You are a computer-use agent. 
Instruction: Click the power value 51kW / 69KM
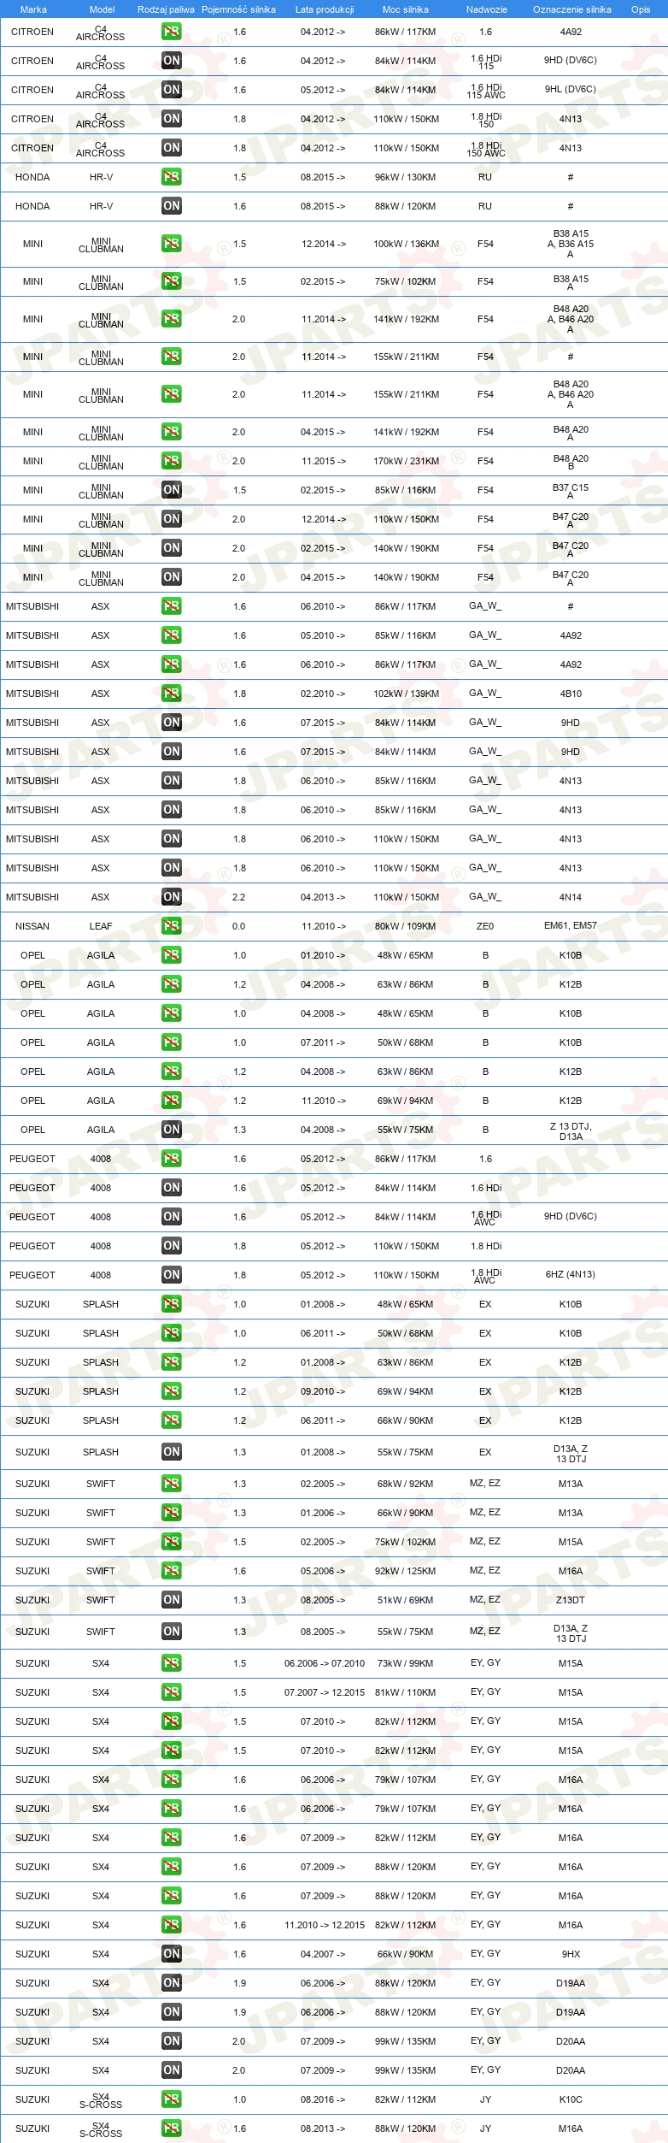point(405,1600)
